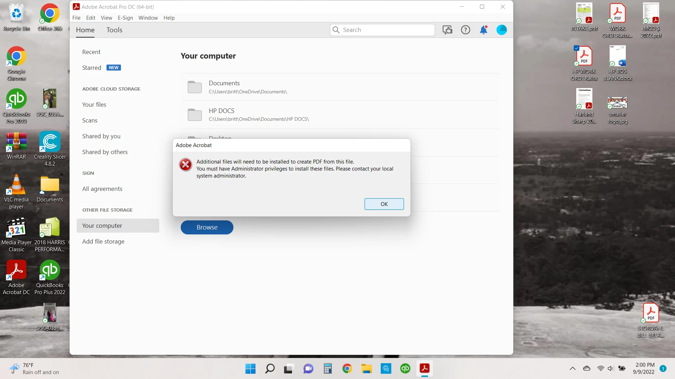Show hidden tray icons chevron
This screenshot has height=379, width=675.
(x=572, y=368)
